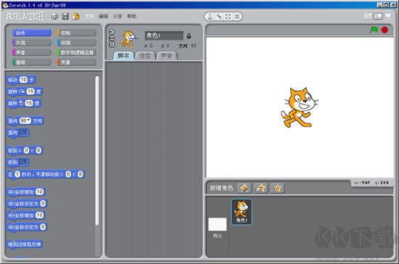Click the 将x坐标设定为 0 block
The image size is (399, 264).
point(27,204)
